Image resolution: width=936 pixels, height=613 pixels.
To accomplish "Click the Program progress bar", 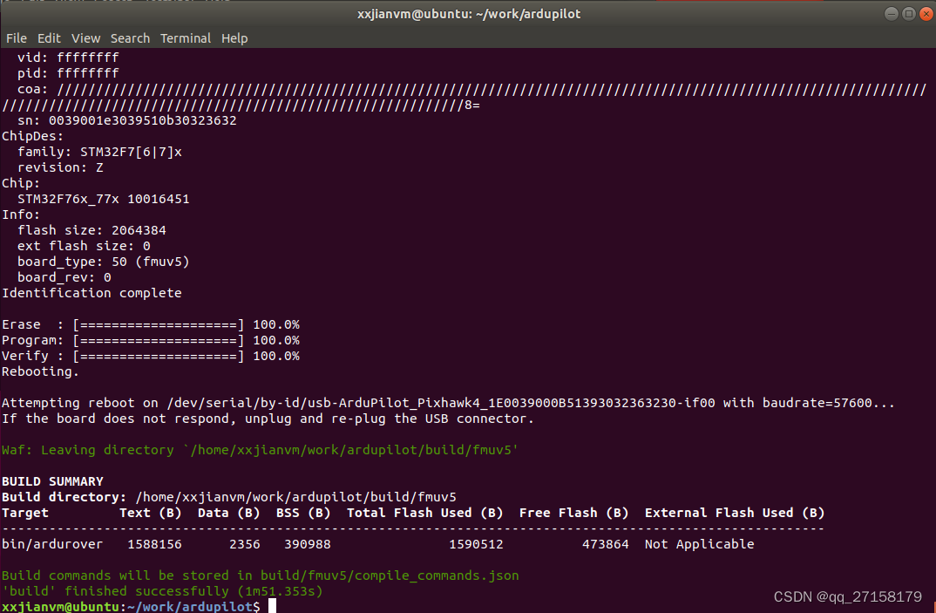I will (x=159, y=340).
